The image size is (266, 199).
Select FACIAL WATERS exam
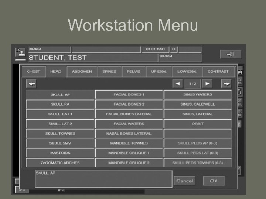pyautogui.click(x=129, y=124)
